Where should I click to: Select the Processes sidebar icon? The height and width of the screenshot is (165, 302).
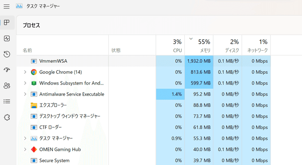(x=7, y=22)
